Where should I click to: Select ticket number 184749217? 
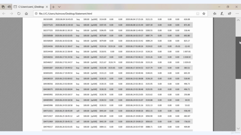48,127
